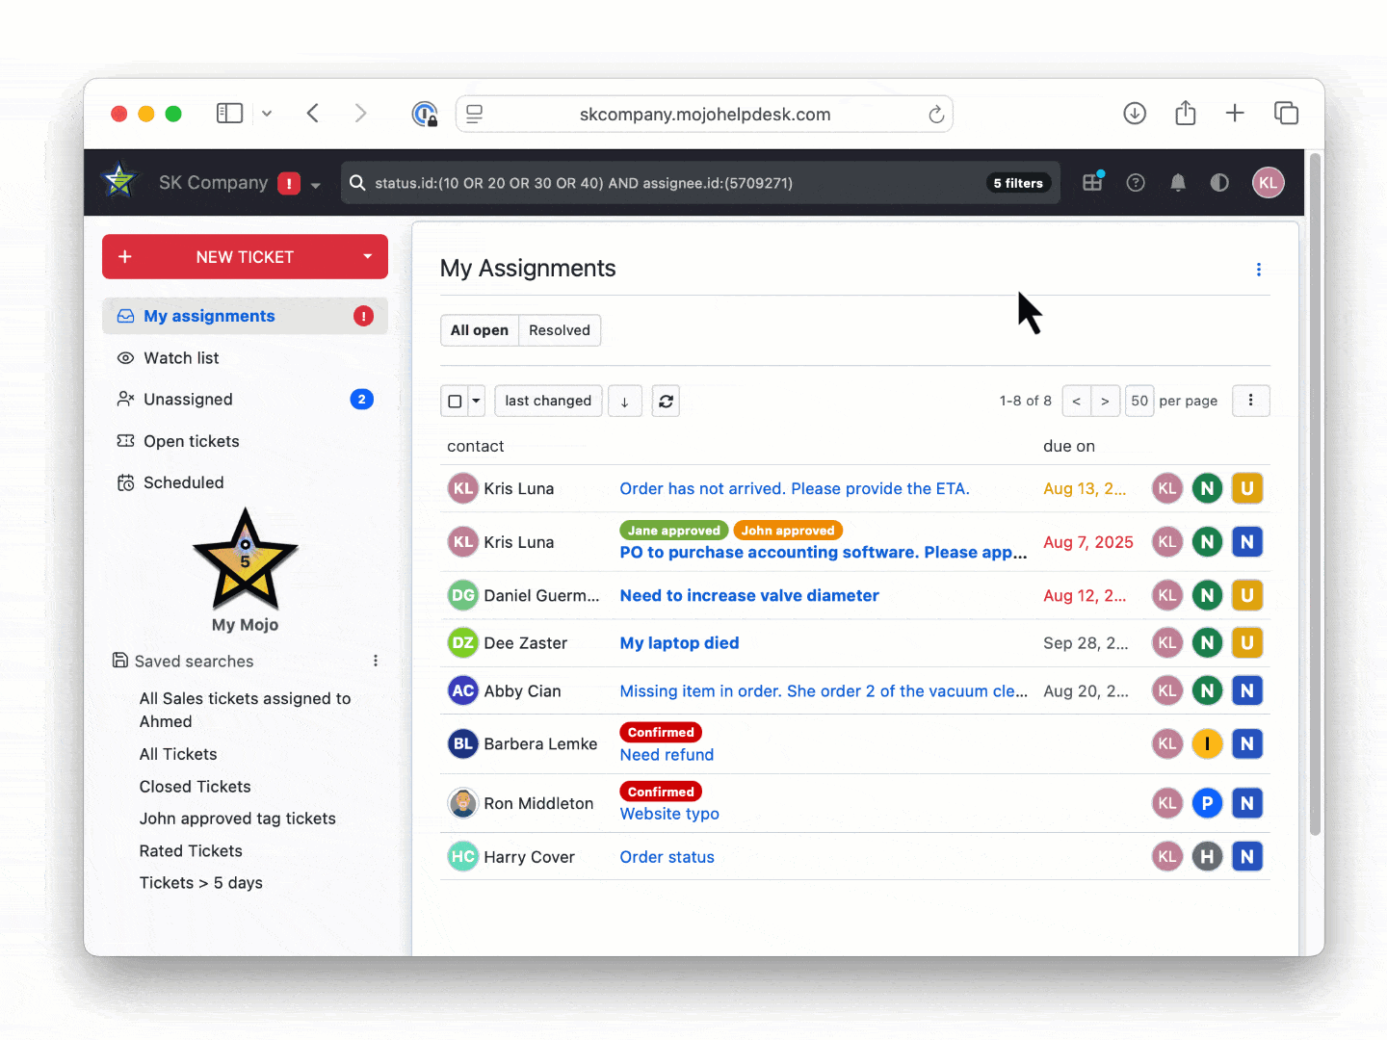Toggle dark mode with the contrast icon
The height and width of the screenshot is (1040, 1387).
point(1219,182)
